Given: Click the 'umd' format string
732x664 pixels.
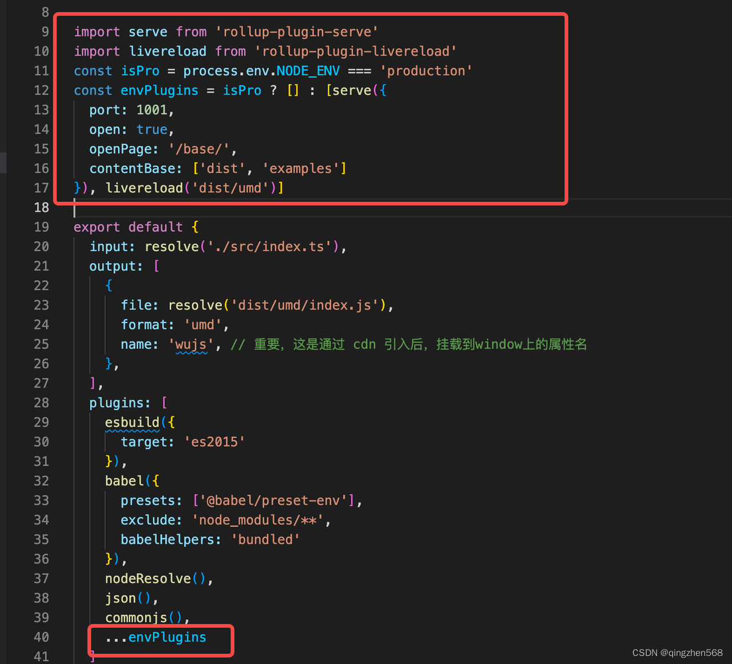Looking at the screenshot, I should click(202, 325).
